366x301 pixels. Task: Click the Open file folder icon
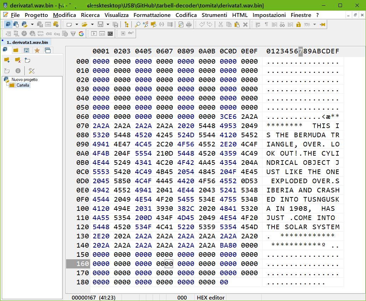point(84,24)
